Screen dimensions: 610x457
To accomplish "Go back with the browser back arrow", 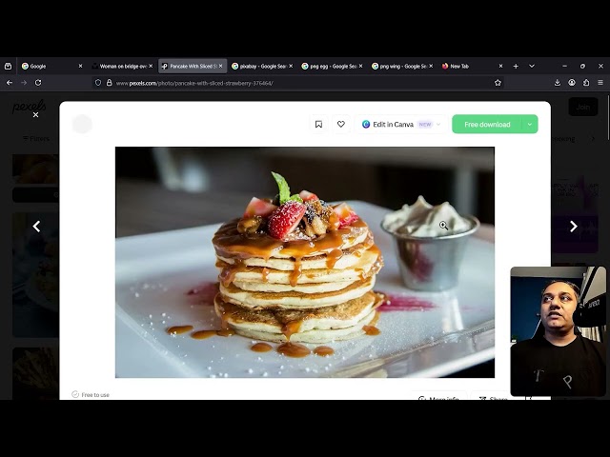I will 10,83.
